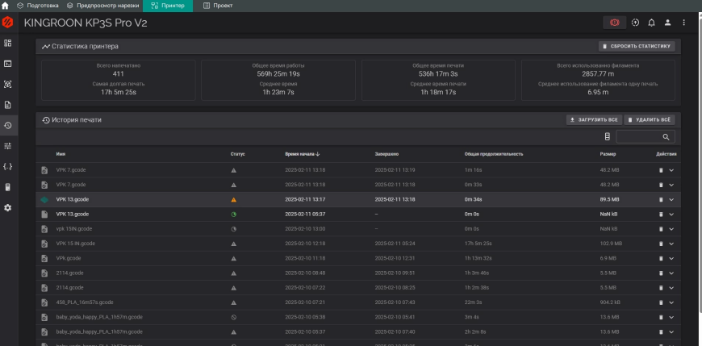The width and height of the screenshot is (702, 346).
Task: Open the Dashboard icon in the sidebar
Action: [8, 42]
